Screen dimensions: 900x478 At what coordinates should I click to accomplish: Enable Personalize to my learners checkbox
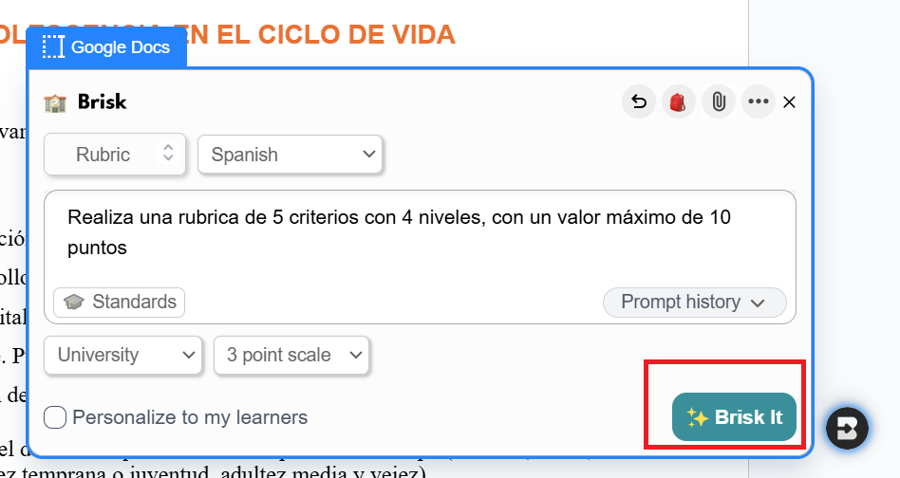click(56, 417)
